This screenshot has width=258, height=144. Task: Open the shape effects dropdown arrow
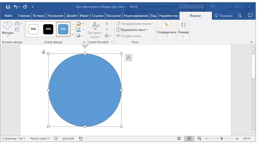tap(82, 36)
